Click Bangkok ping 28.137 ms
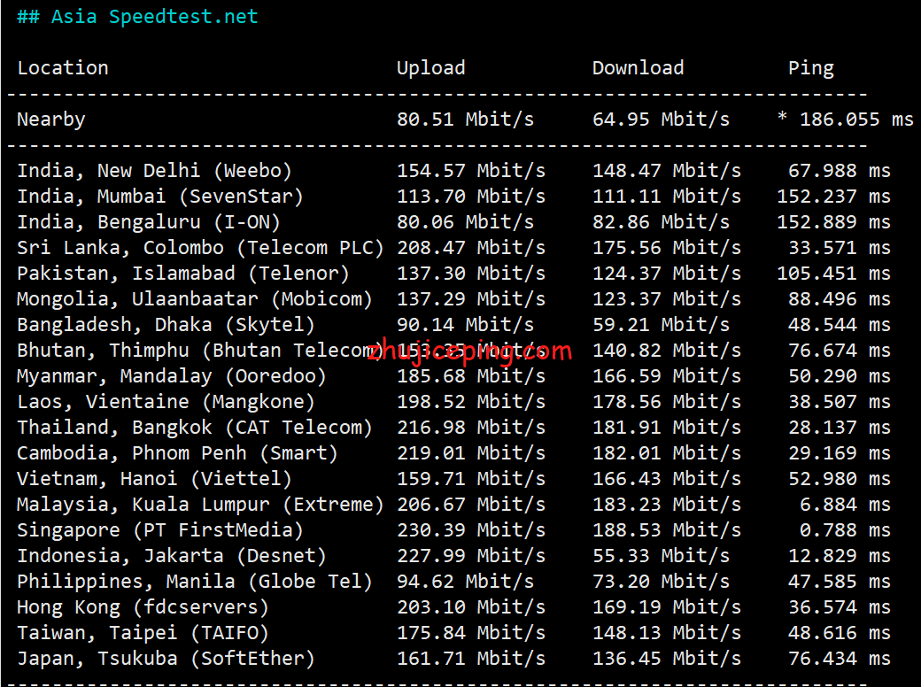Screen dimensions: 921x687 840,428
